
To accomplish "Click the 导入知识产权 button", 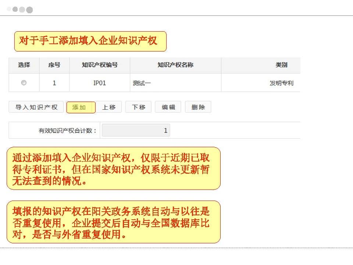I will 36,107.
